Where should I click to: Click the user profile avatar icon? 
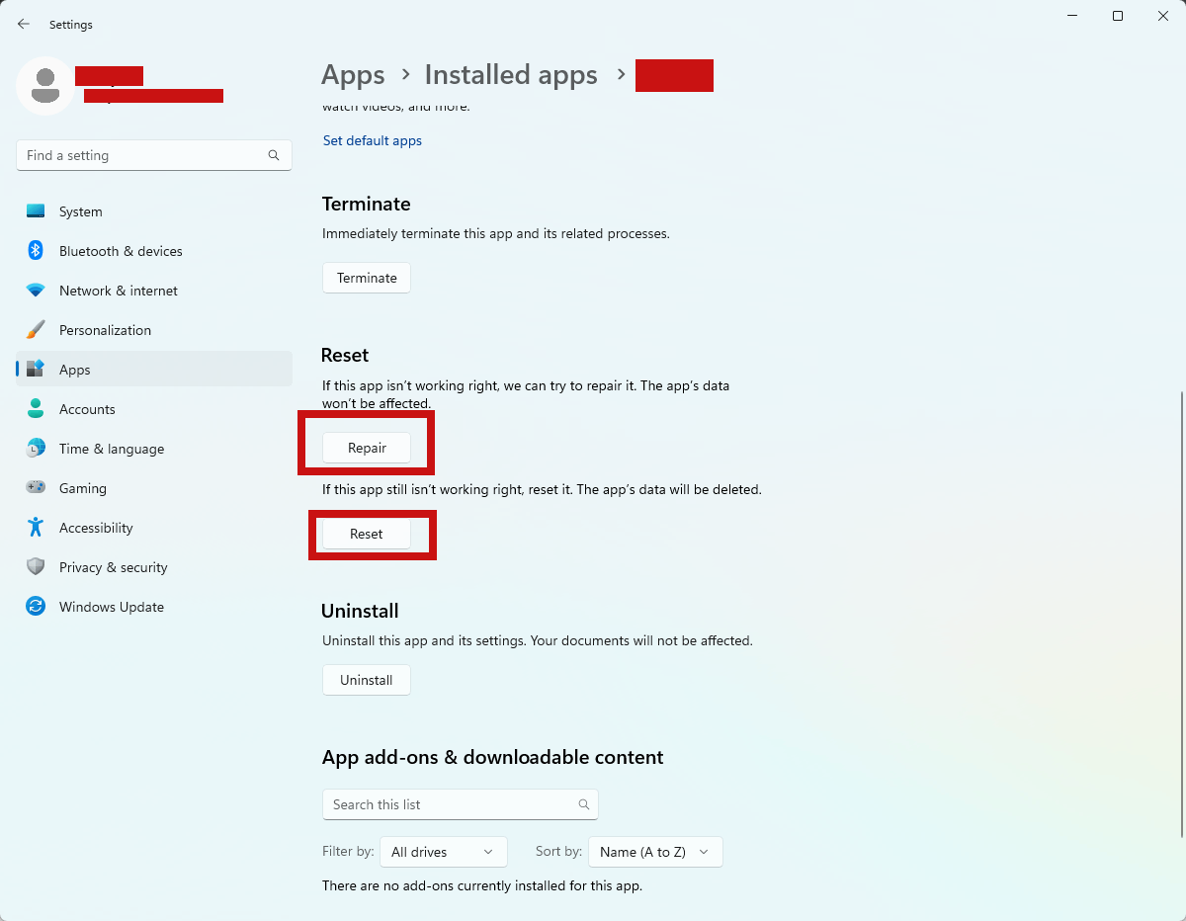point(44,86)
